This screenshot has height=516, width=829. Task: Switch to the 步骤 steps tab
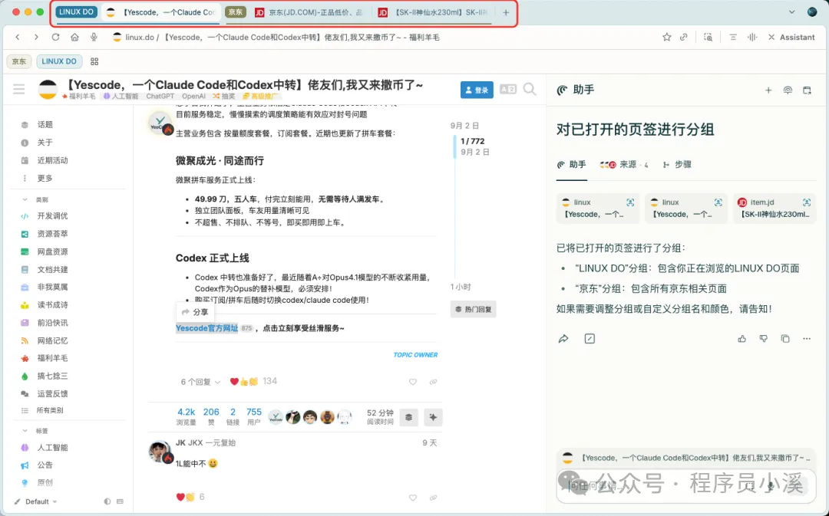677,165
